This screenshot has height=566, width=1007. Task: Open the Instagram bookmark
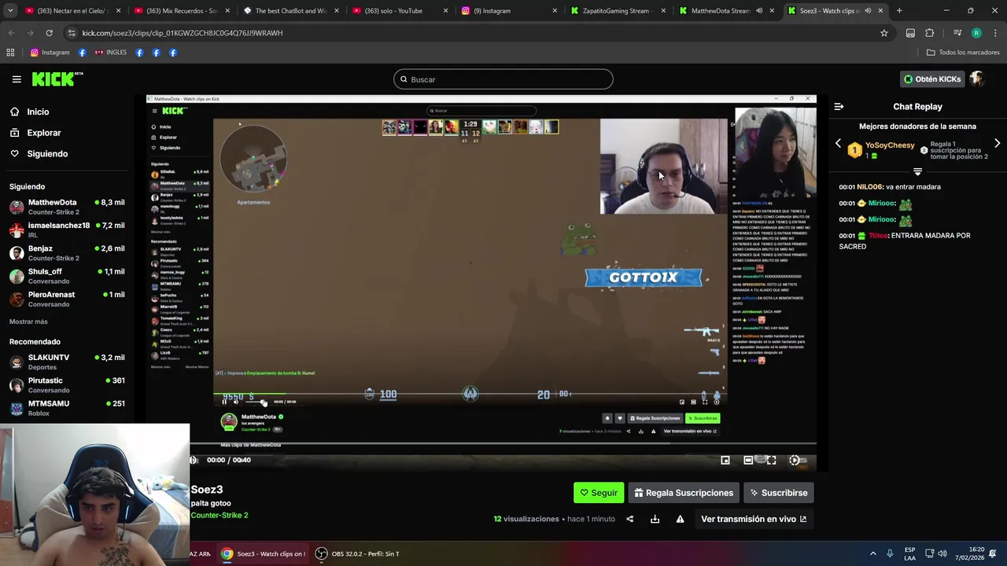coord(50,53)
